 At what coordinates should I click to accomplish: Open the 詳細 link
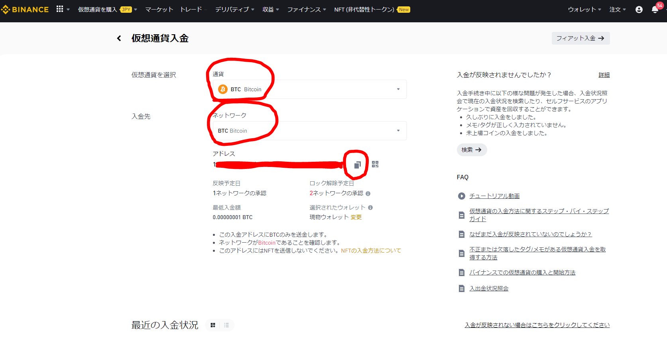pos(604,75)
